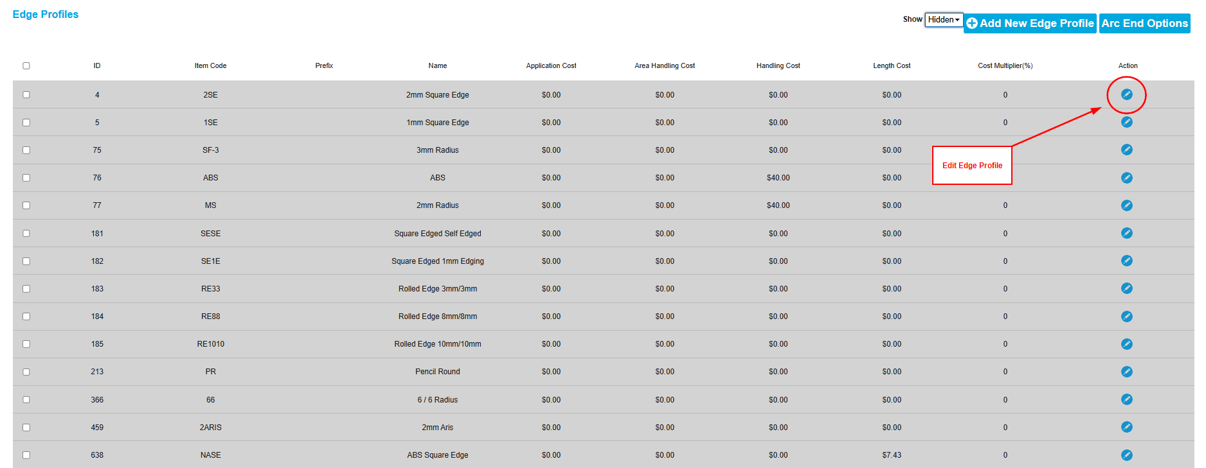1206x468 pixels.
Task: Click the Application Cost column header
Action: coord(551,65)
